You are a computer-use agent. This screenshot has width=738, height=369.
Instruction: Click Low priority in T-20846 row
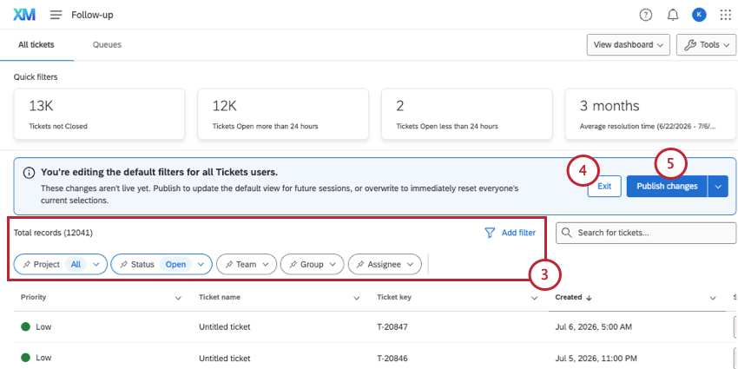pyautogui.click(x=36, y=358)
